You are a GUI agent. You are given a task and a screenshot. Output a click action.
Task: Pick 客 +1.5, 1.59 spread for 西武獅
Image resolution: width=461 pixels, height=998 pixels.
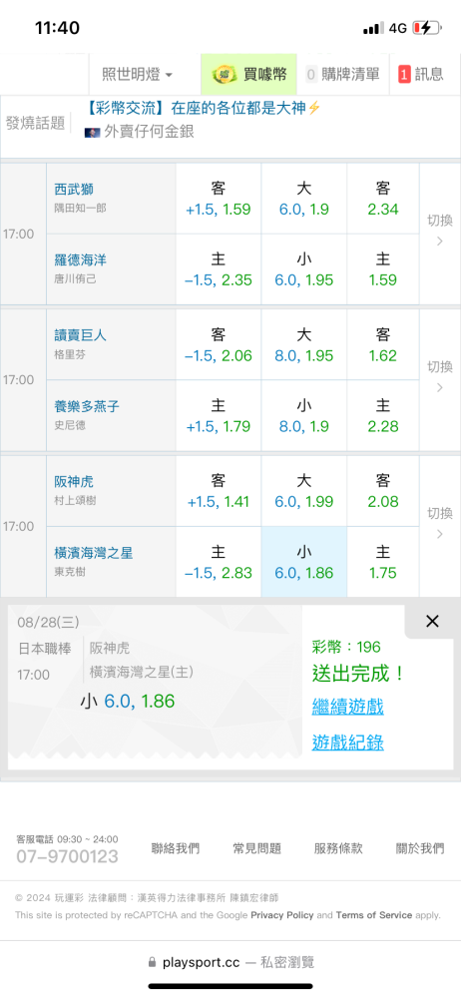[x=219, y=199]
